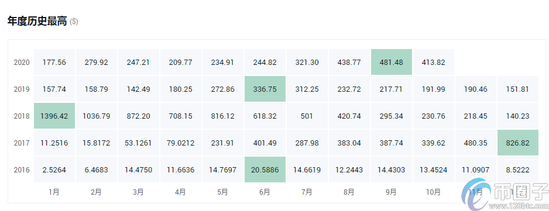Click the 1036.79 February 2018 value

97,116
